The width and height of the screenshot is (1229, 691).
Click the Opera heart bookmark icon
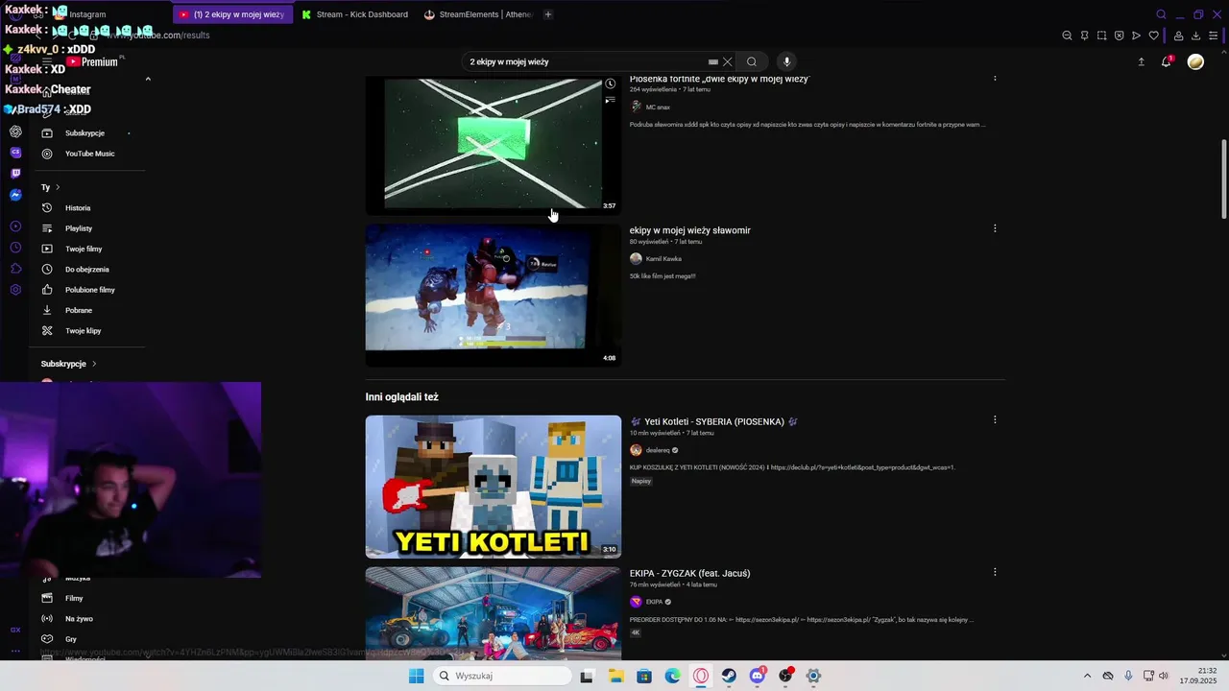(1153, 36)
